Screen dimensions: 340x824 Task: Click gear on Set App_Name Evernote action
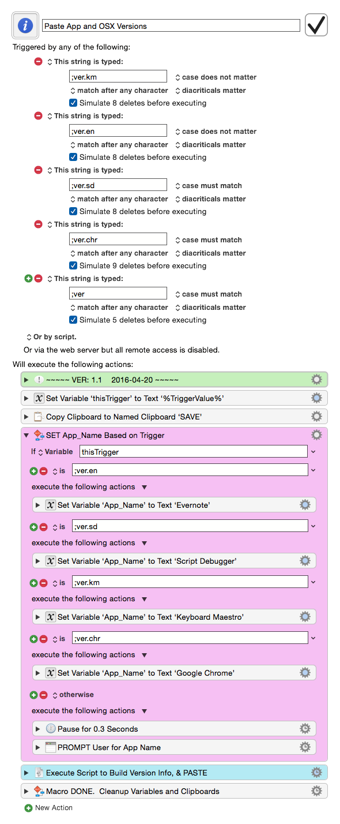(x=305, y=505)
